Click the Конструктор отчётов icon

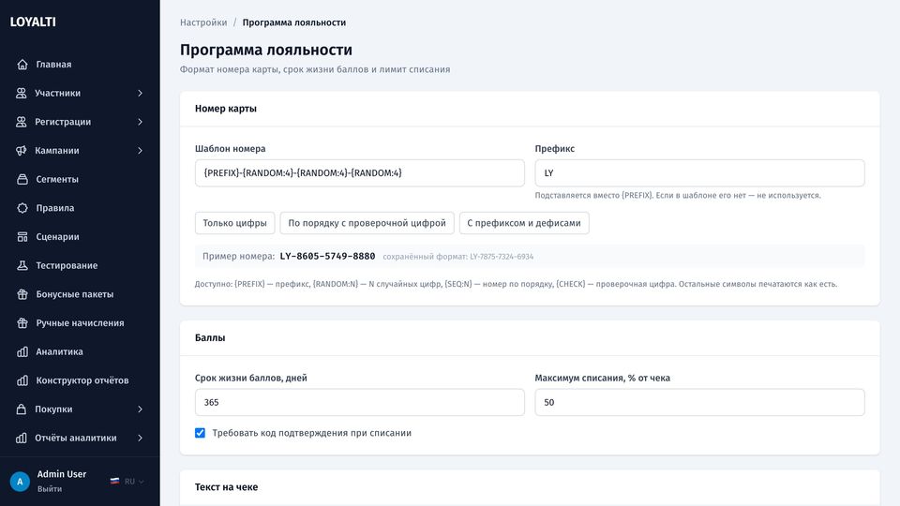pyautogui.click(x=22, y=380)
